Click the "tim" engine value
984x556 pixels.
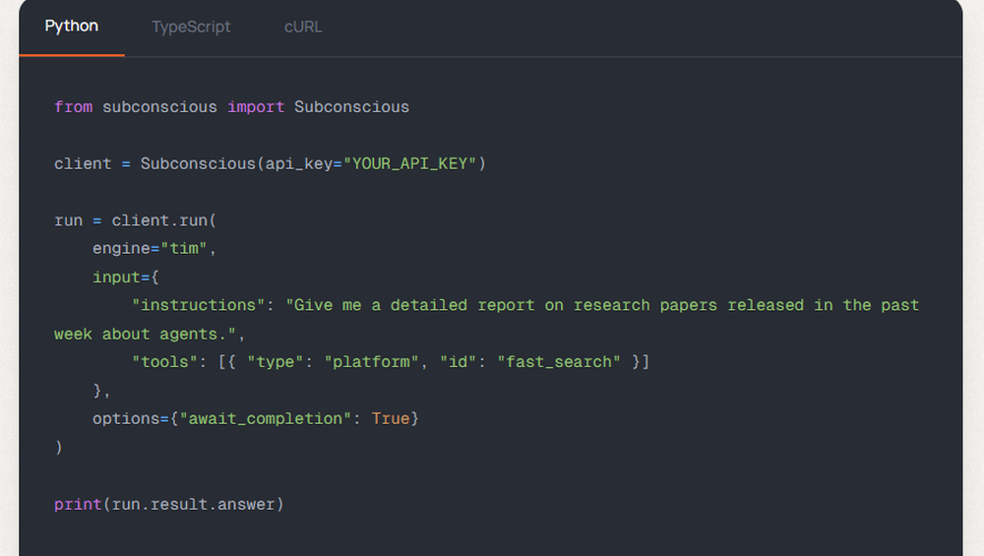point(184,248)
